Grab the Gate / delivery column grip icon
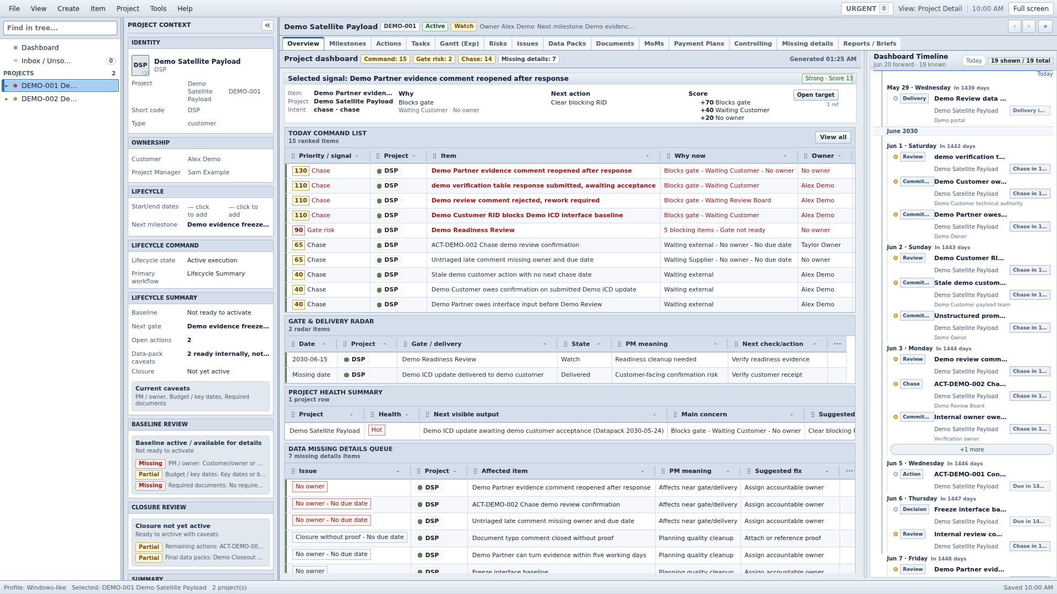 pyautogui.click(x=406, y=344)
